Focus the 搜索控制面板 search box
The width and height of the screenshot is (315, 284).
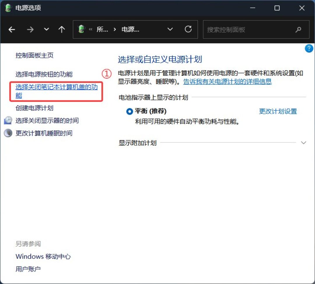(x=256, y=29)
